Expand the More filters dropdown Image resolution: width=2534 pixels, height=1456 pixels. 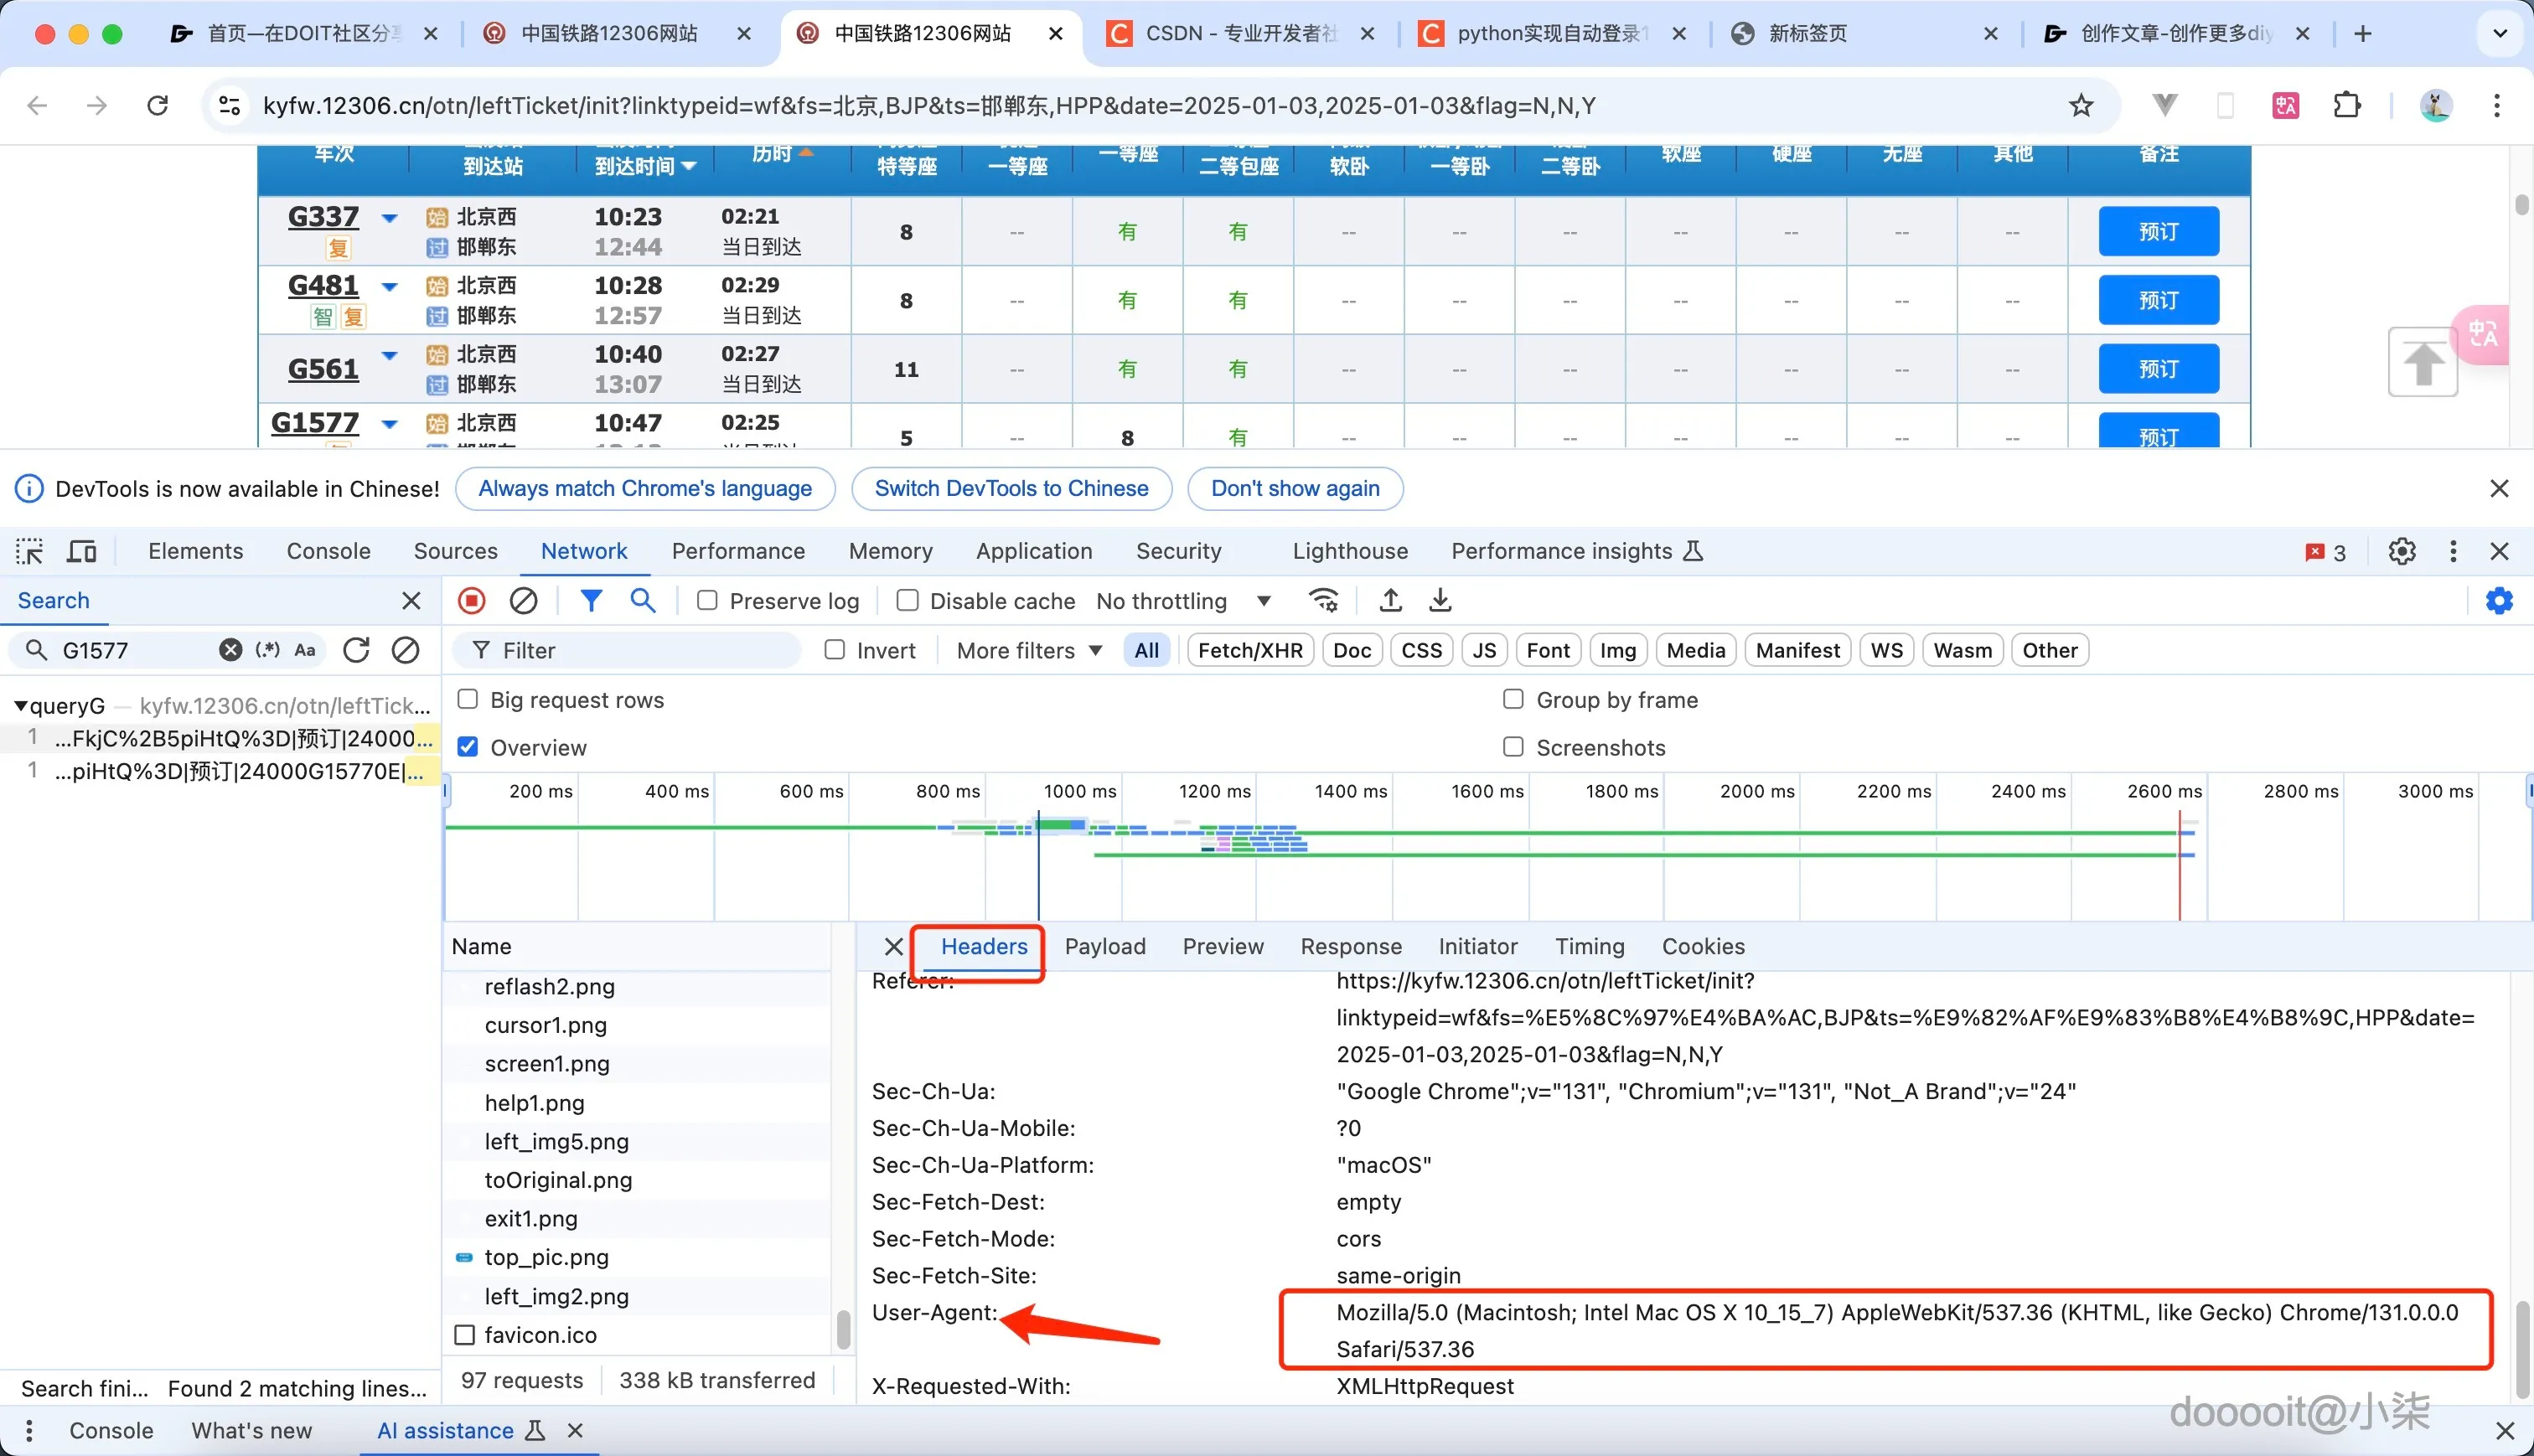(1028, 650)
